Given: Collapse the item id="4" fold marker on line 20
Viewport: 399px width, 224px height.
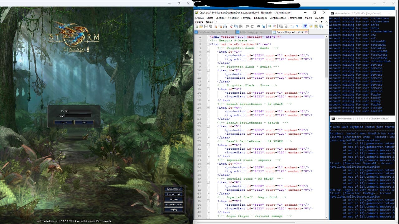Looking at the screenshot, I should point(208,108).
